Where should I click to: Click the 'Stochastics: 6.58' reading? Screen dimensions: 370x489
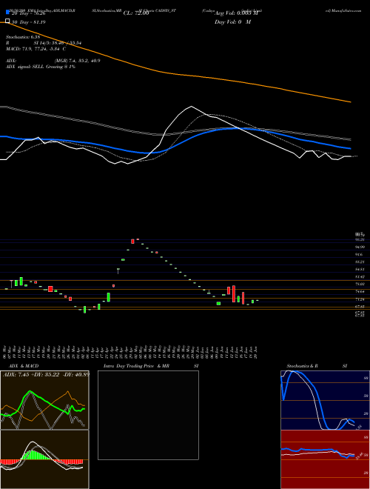click(x=24, y=37)
